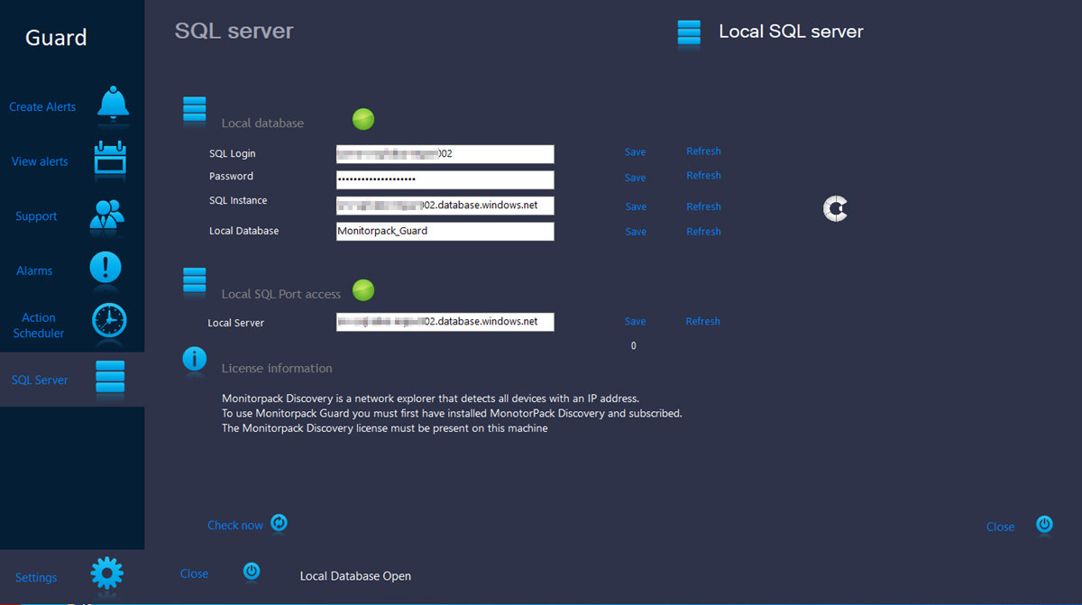The height and width of the screenshot is (605, 1082).
Task: Click Close link in the right panel
Action: pyautogui.click(x=1000, y=527)
